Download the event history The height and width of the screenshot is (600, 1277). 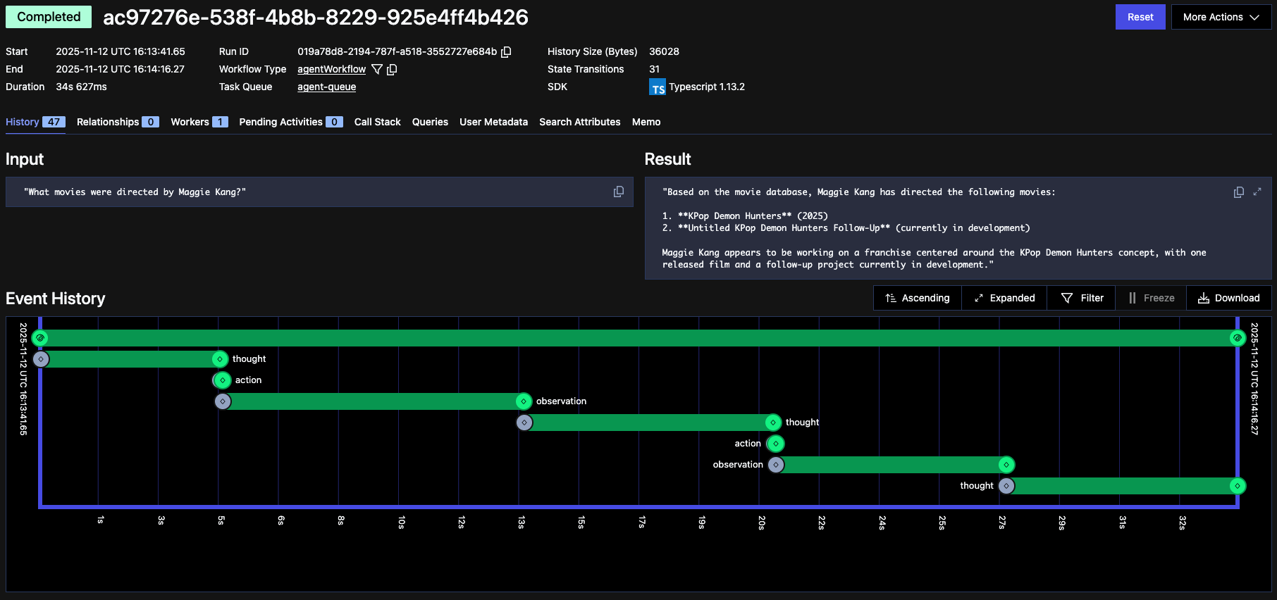pyautogui.click(x=1229, y=298)
